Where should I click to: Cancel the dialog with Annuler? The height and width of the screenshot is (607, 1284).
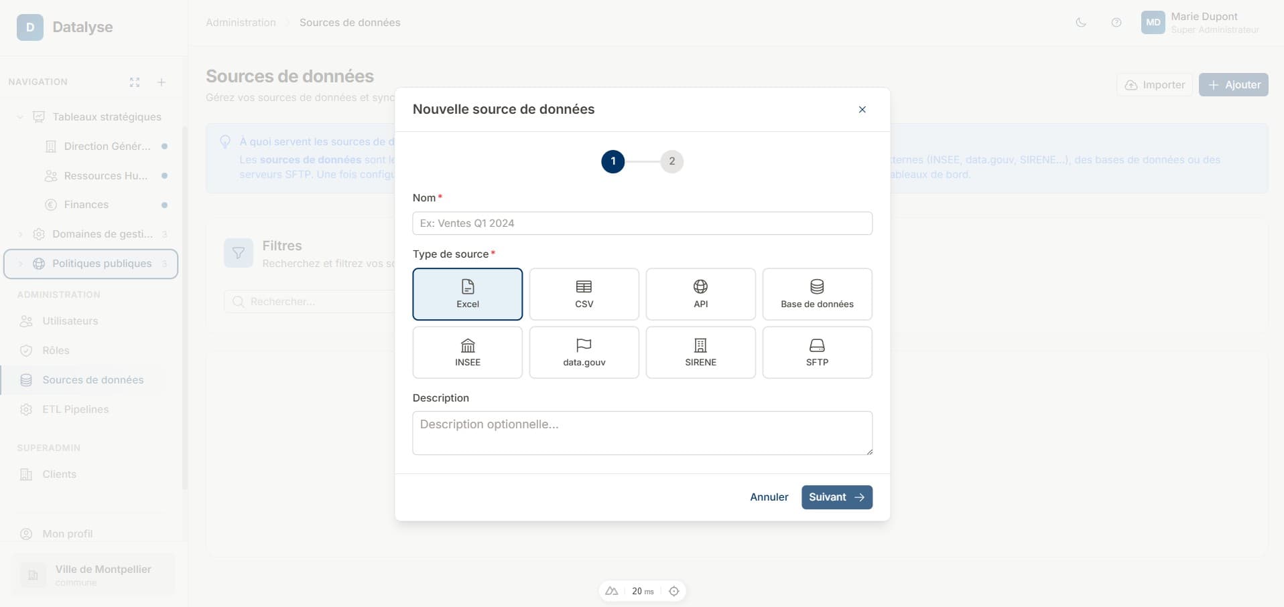pyautogui.click(x=769, y=497)
